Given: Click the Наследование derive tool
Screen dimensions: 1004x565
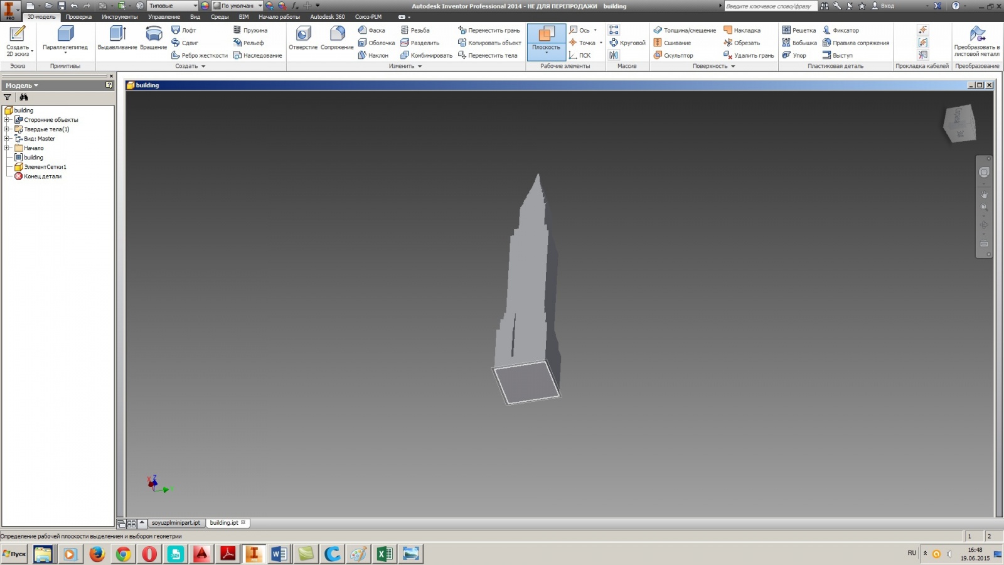Looking at the screenshot, I should [x=257, y=55].
